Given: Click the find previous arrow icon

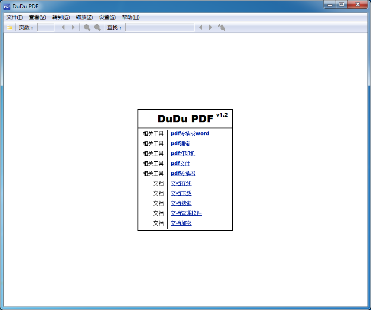Looking at the screenshot, I should (x=201, y=28).
